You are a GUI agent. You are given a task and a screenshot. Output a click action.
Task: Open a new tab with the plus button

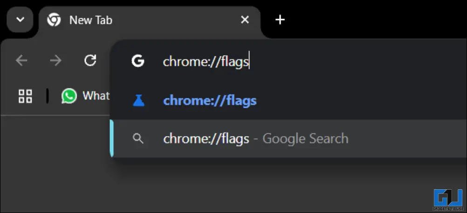[x=280, y=20]
